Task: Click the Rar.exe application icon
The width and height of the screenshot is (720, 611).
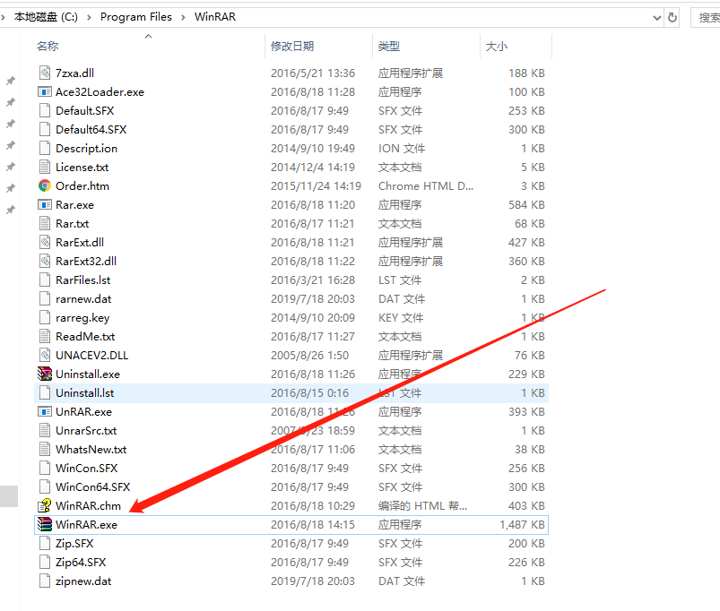Action: coord(45,204)
